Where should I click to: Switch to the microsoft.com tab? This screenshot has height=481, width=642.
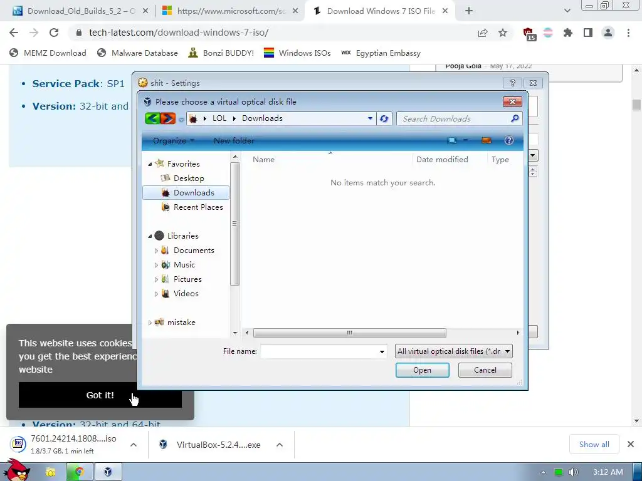231,11
